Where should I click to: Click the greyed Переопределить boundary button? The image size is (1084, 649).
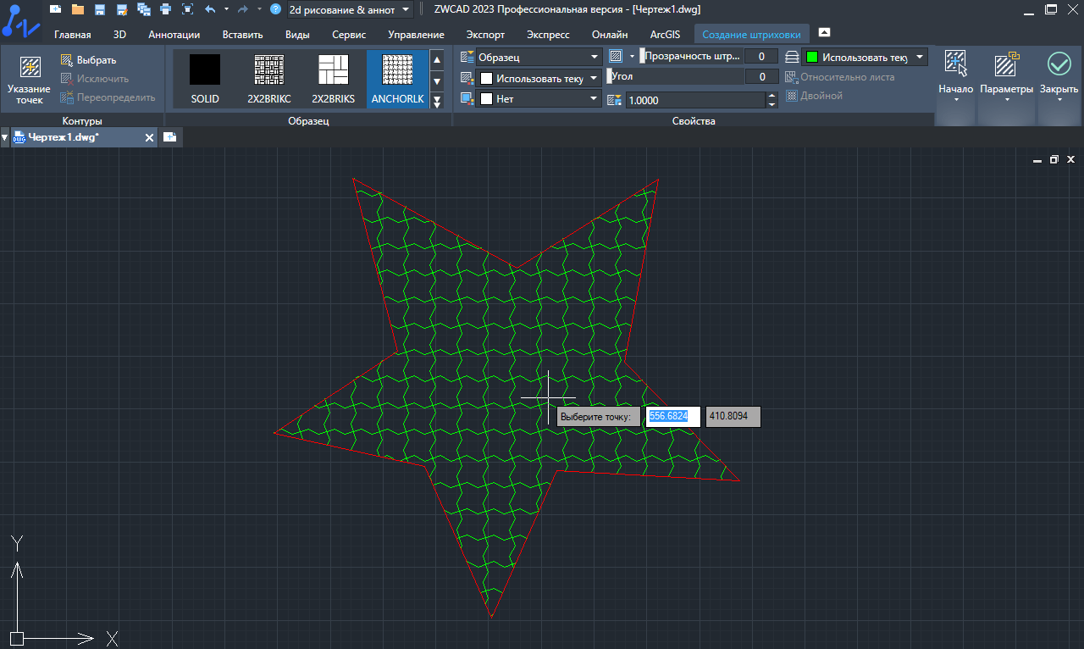[108, 97]
